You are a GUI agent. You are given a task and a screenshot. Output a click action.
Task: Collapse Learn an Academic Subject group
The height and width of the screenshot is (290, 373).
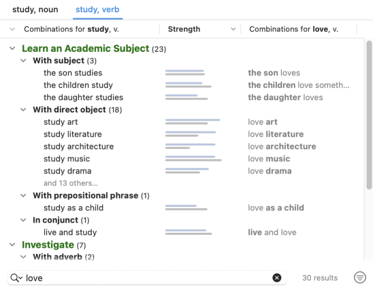pyautogui.click(x=12, y=48)
